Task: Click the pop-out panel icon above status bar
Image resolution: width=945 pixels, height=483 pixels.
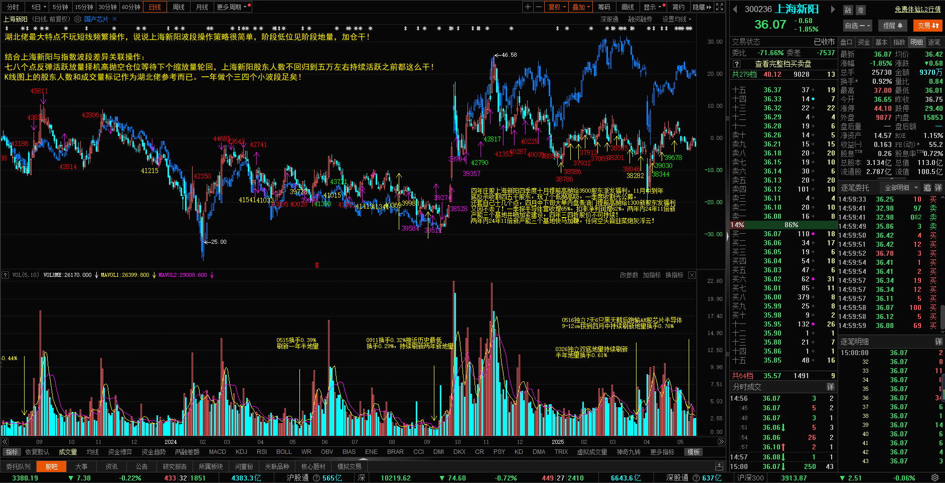Action: (x=719, y=466)
